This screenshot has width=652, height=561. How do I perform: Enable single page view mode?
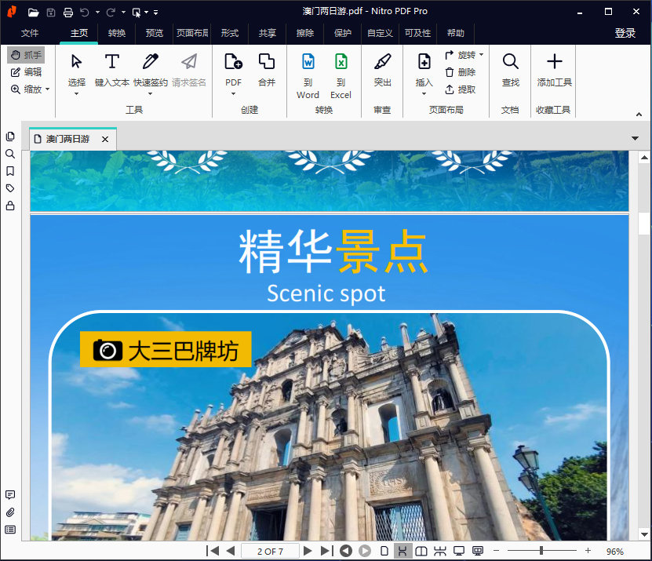tap(384, 552)
